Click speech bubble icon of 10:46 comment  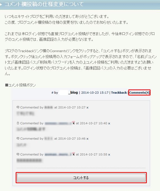18,139
